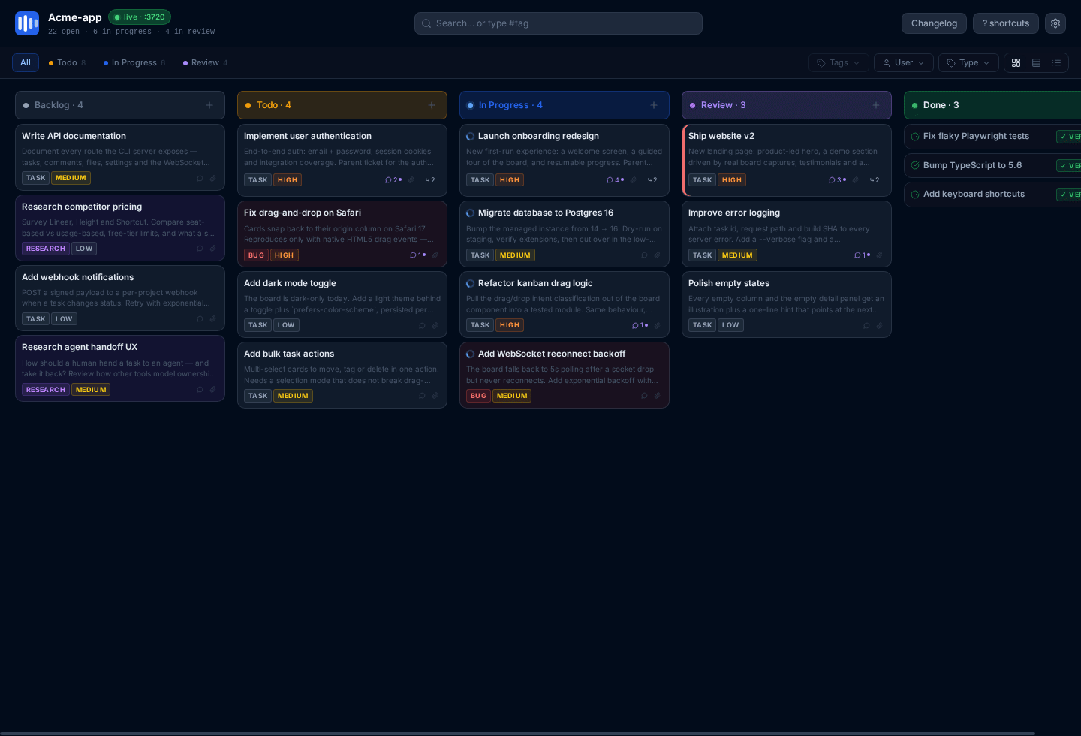Click the search icon in search bar

point(426,23)
